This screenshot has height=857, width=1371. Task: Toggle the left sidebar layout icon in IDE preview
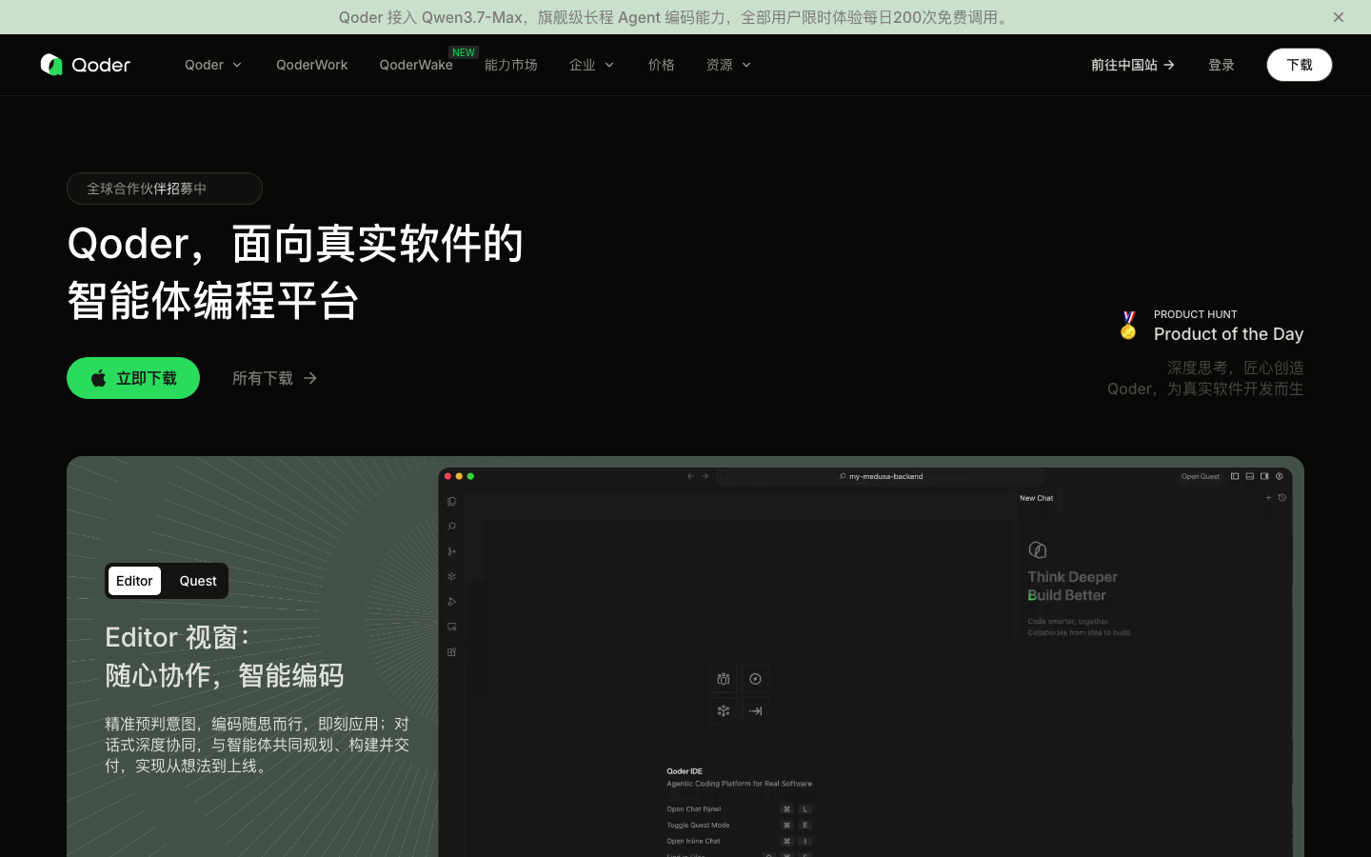[1235, 476]
